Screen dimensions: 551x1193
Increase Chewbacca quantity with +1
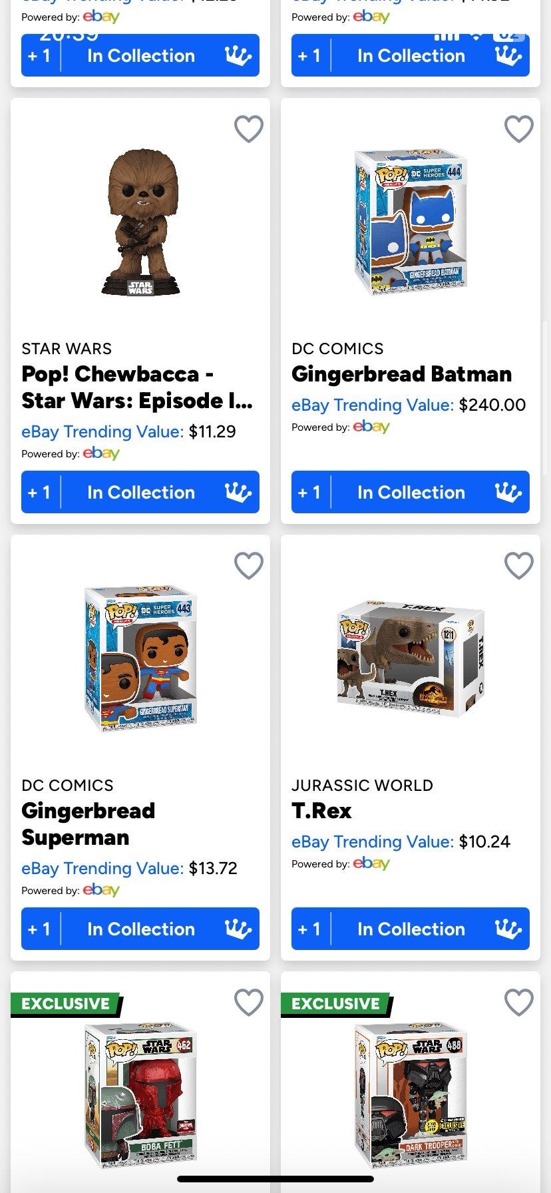pos(40,493)
